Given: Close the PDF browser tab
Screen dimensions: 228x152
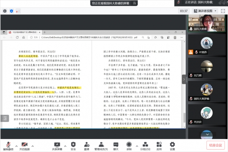Looking at the screenshot, I should (40, 32).
